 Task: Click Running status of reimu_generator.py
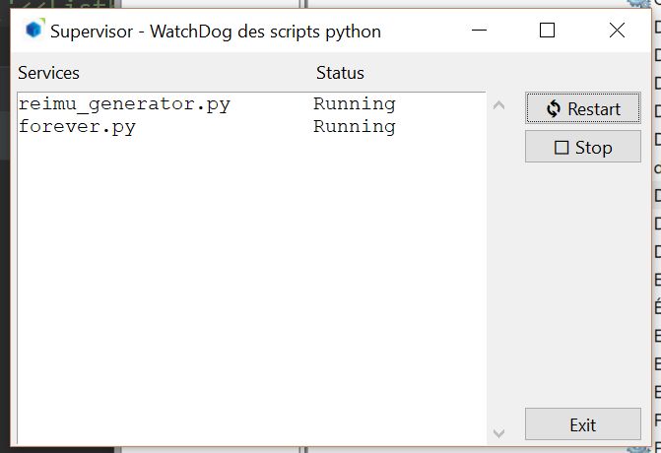(x=355, y=104)
